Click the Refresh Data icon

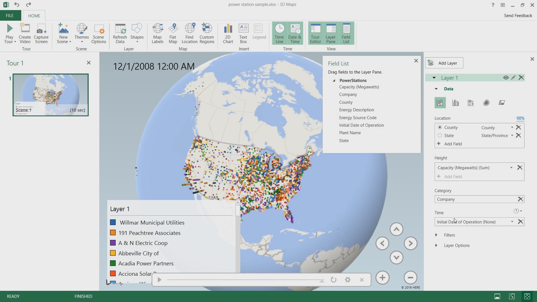(120, 33)
